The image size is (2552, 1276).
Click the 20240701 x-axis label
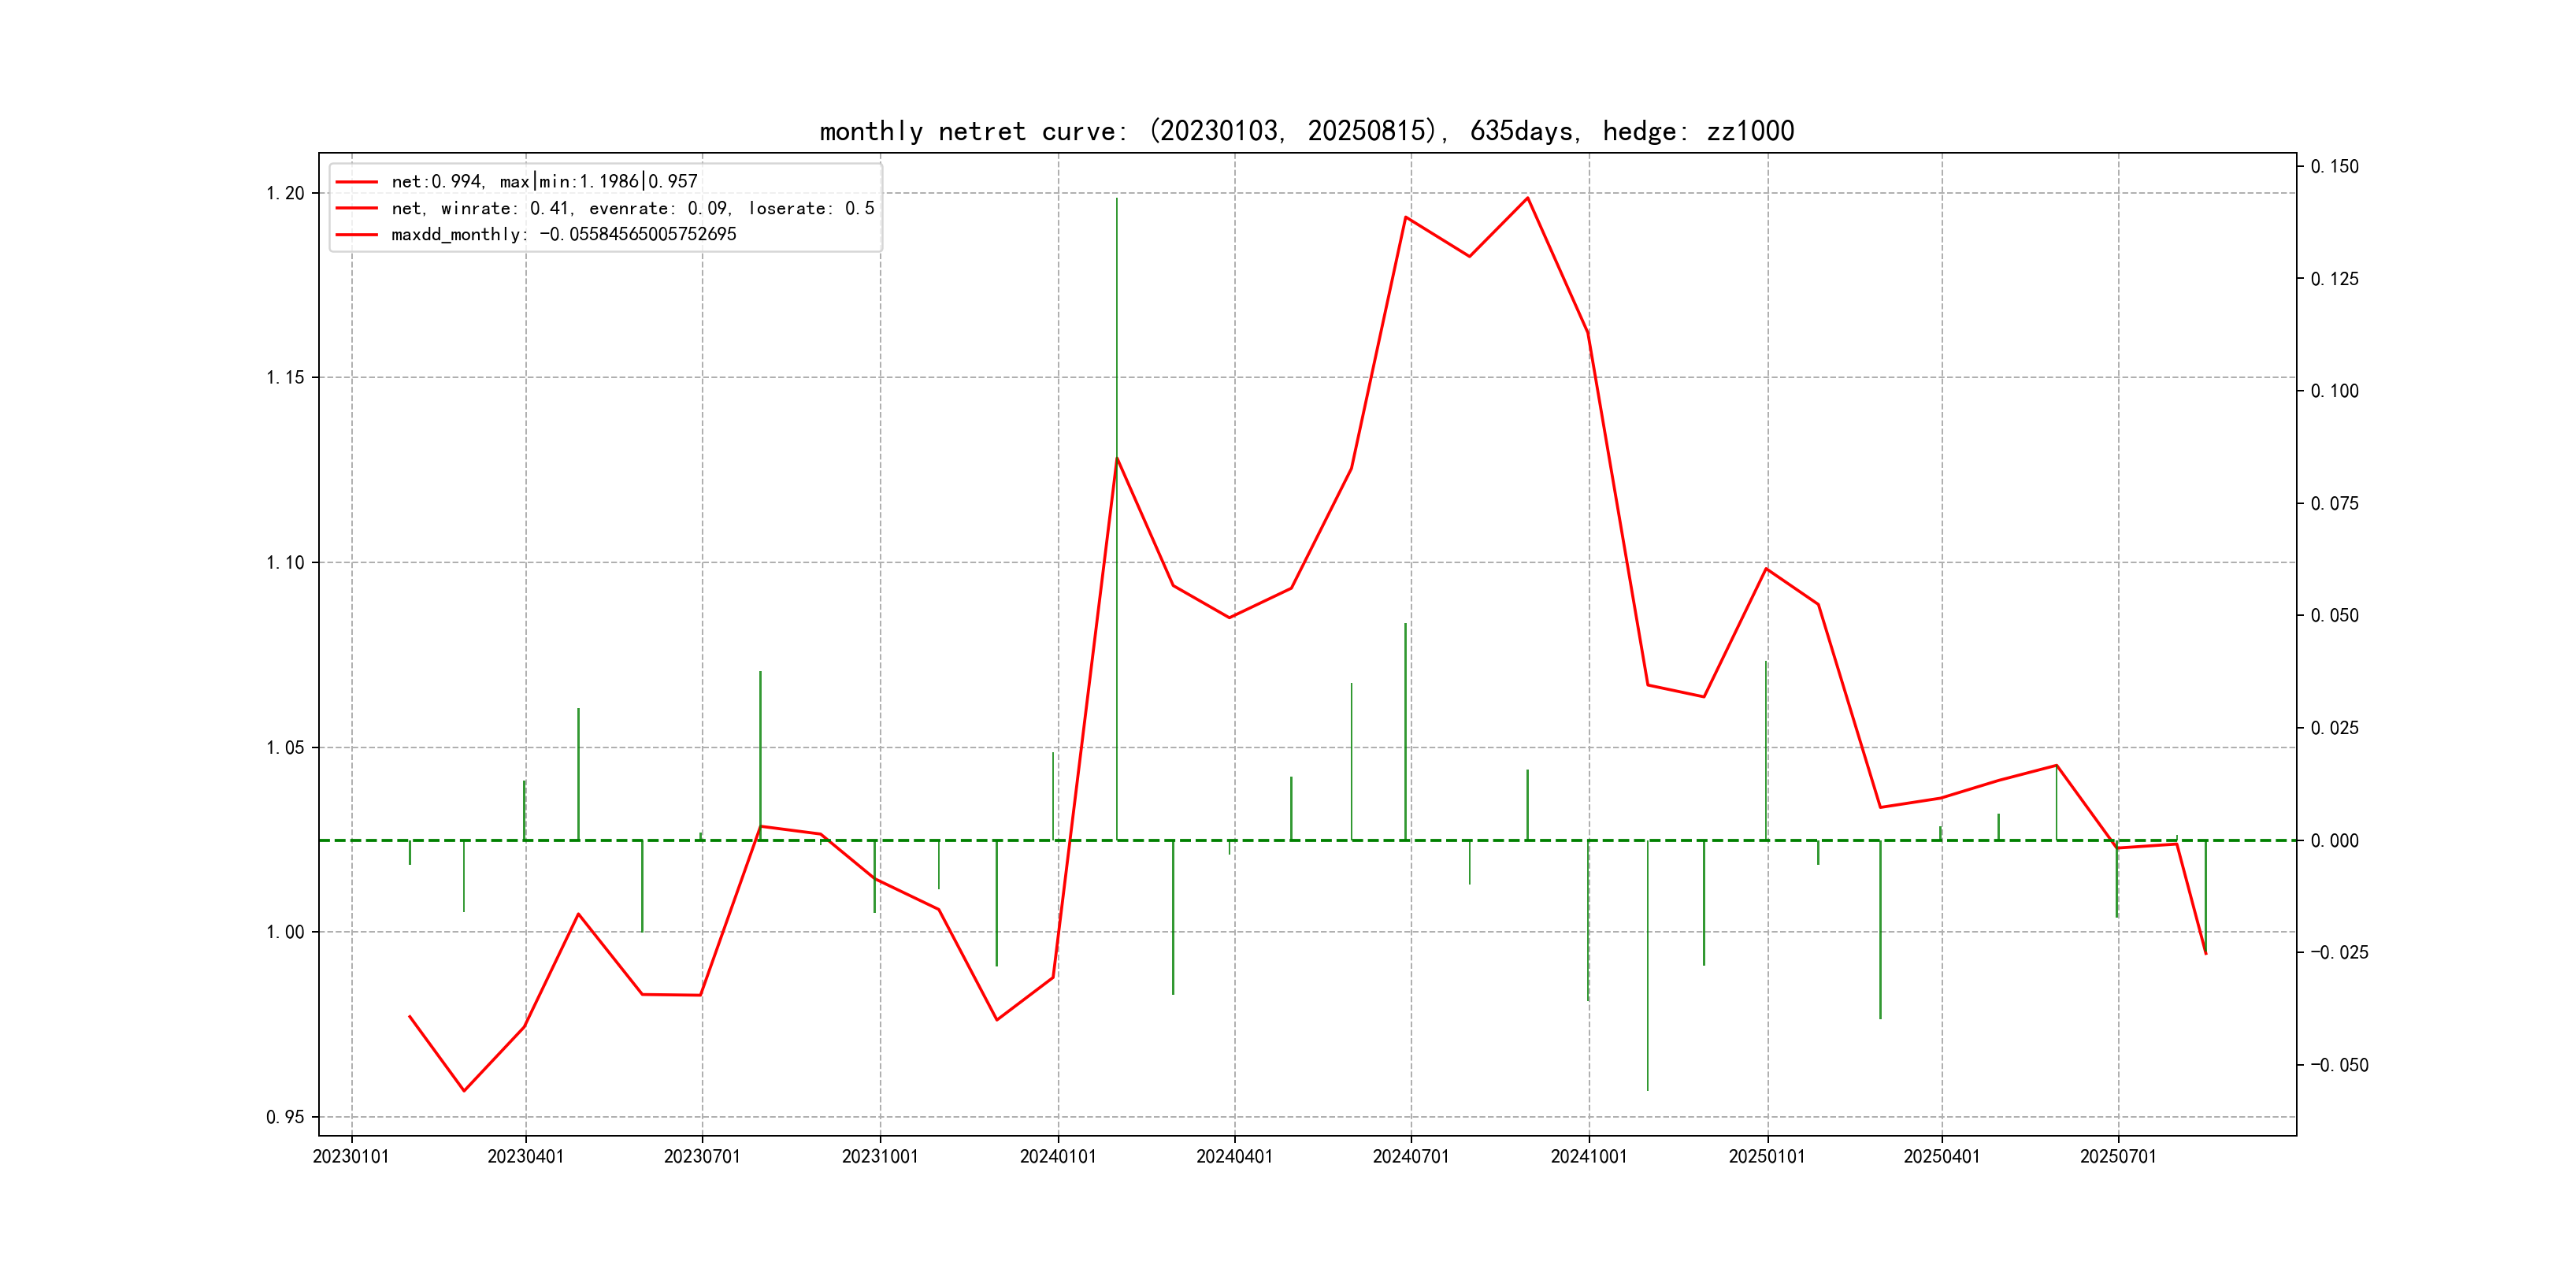[1410, 1157]
